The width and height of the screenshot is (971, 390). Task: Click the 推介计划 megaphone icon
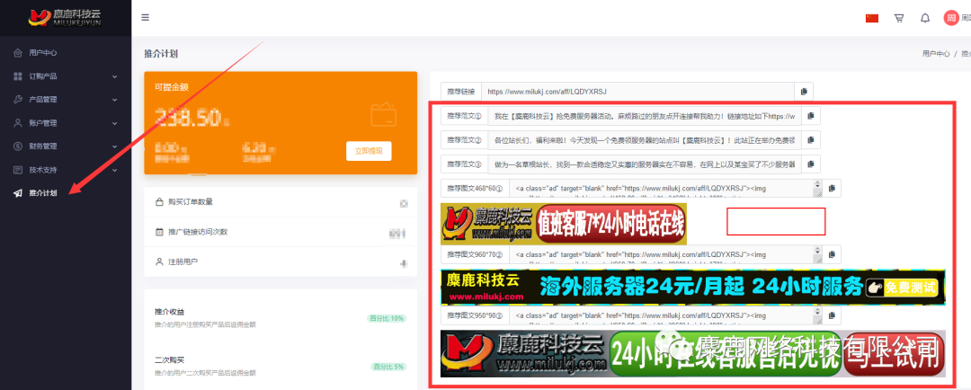18,193
